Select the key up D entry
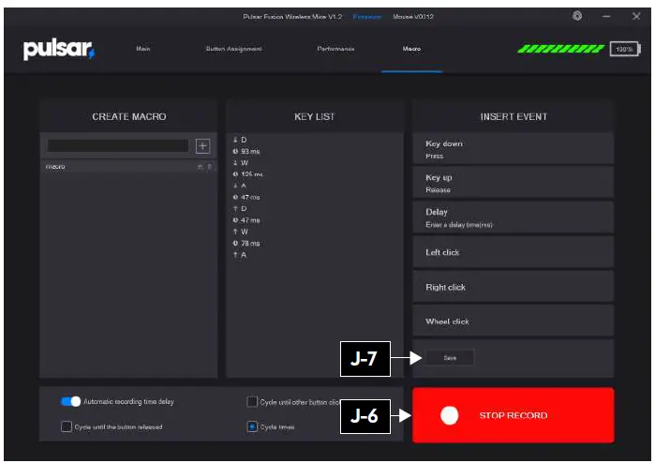The height and width of the screenshot is (463, 655). pyautogui.click(x=240, y=208)
